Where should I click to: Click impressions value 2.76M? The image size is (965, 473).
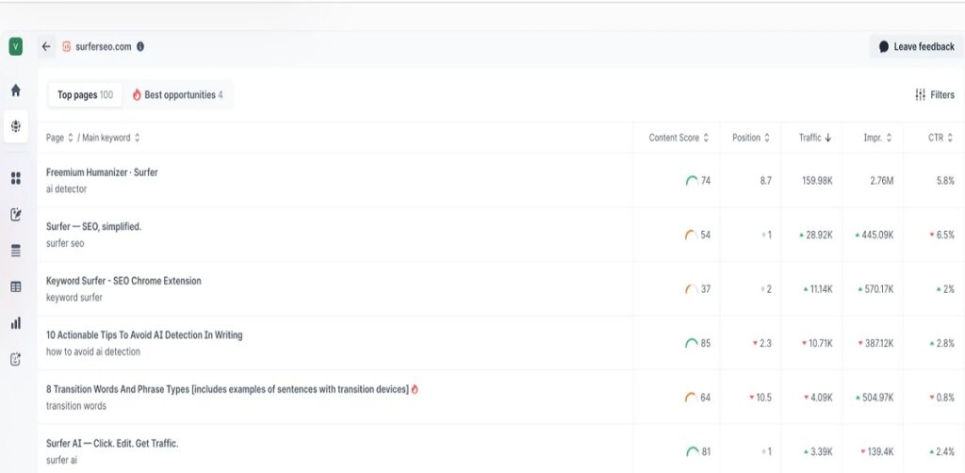click(x=882, y=181)
